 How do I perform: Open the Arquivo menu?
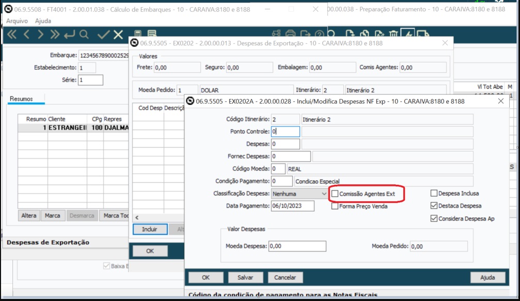pos(17,21)
